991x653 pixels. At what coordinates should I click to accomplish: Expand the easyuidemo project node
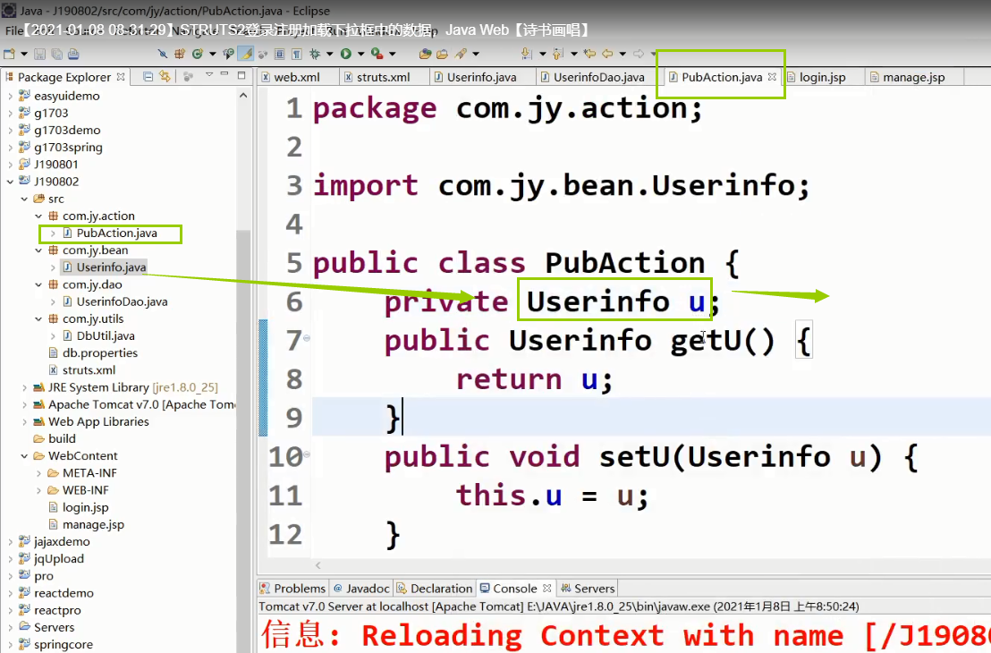pyautogui.click(x=10, y=96)
